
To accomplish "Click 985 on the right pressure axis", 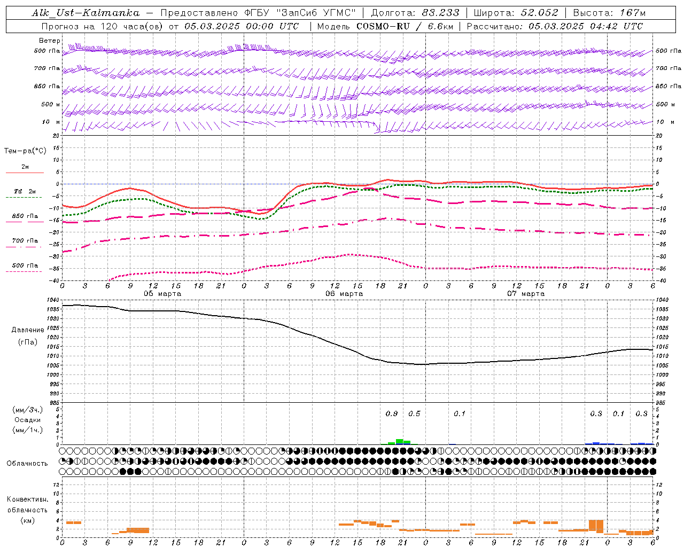I will (662, 403).
